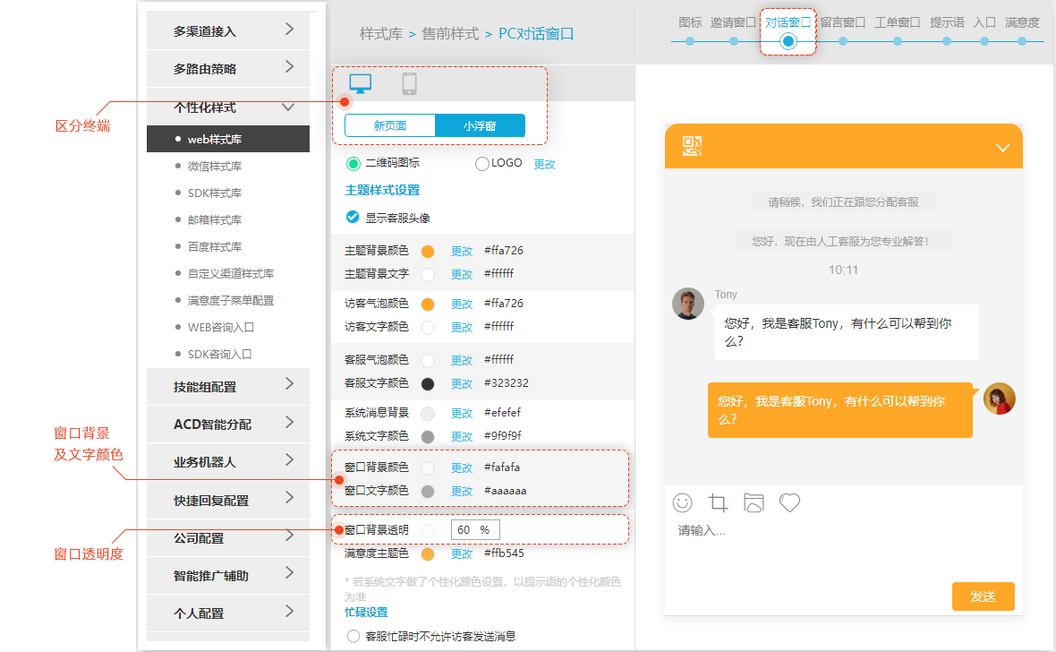Image resolution: width=1056 pixels, height=652 pixels.
Task: Click 更改 link for 窗口背景颜色
Action: (x=462, y=468)
